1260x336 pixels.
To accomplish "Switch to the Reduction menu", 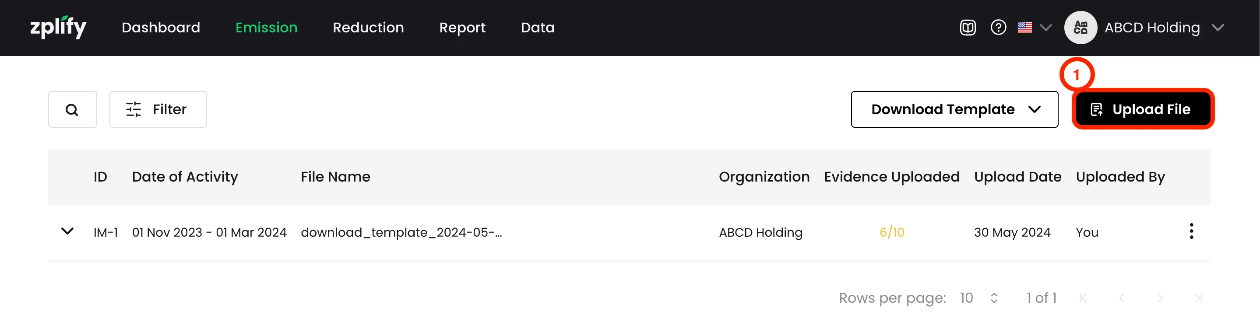I will [368, 28].
